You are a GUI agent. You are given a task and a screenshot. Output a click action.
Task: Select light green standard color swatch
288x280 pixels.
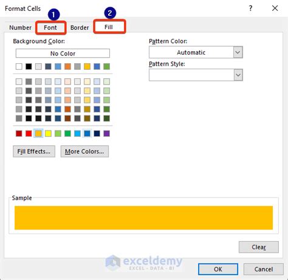click(58, 134)
